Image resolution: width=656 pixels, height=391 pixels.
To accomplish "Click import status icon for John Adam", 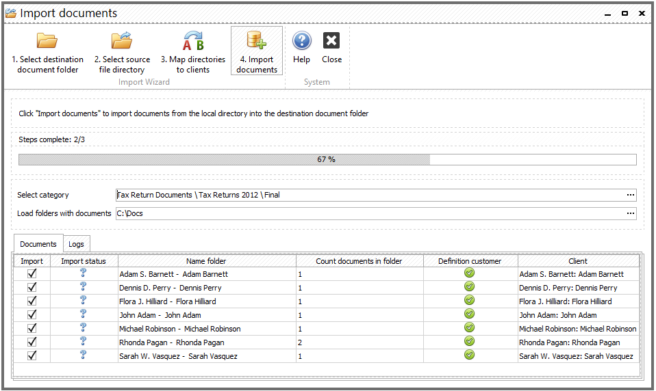I will 84,314.
